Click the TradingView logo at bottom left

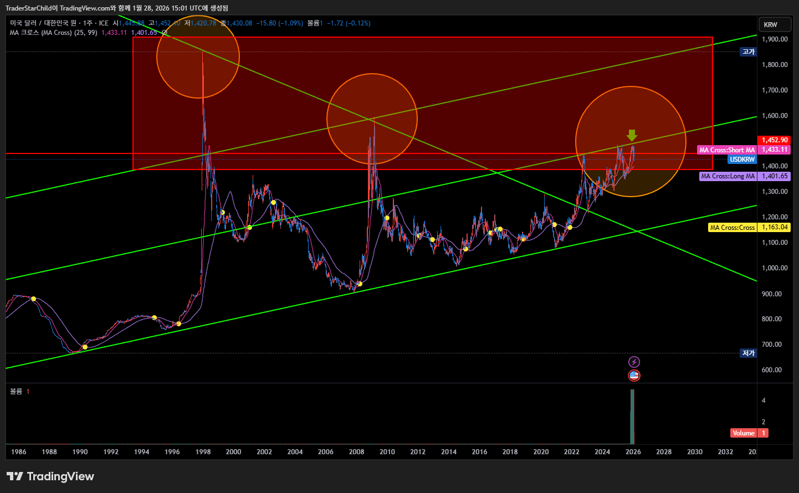pos(50,476)
